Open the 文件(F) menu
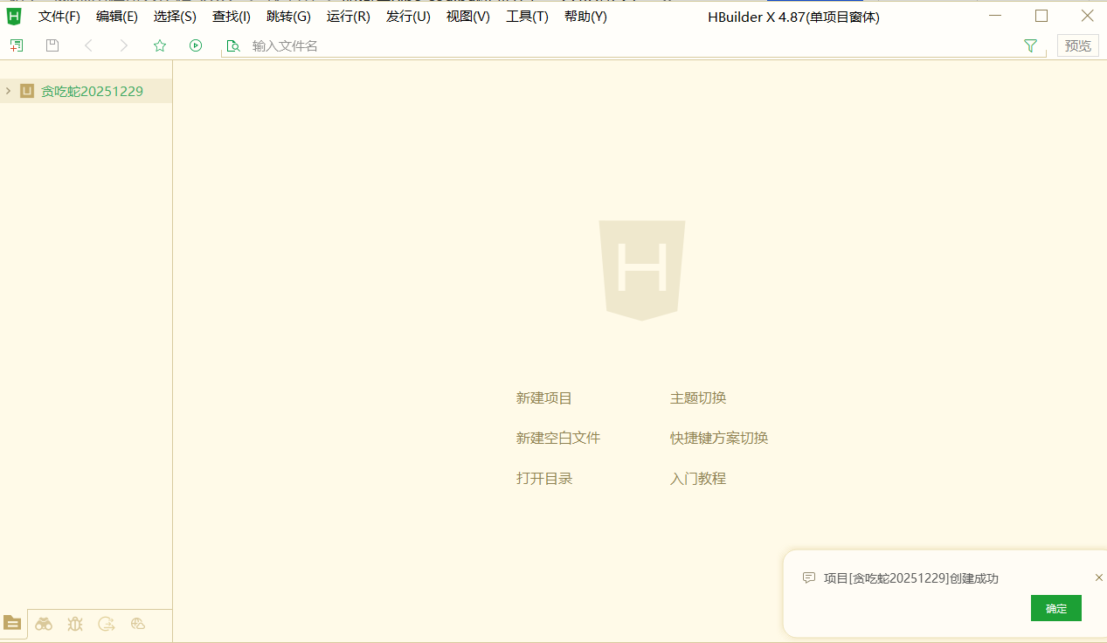Viewport: 1107px width, 643px height. (59, 17)
